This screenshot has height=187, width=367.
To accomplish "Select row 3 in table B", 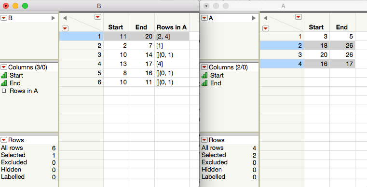I will tap(81, 54).
